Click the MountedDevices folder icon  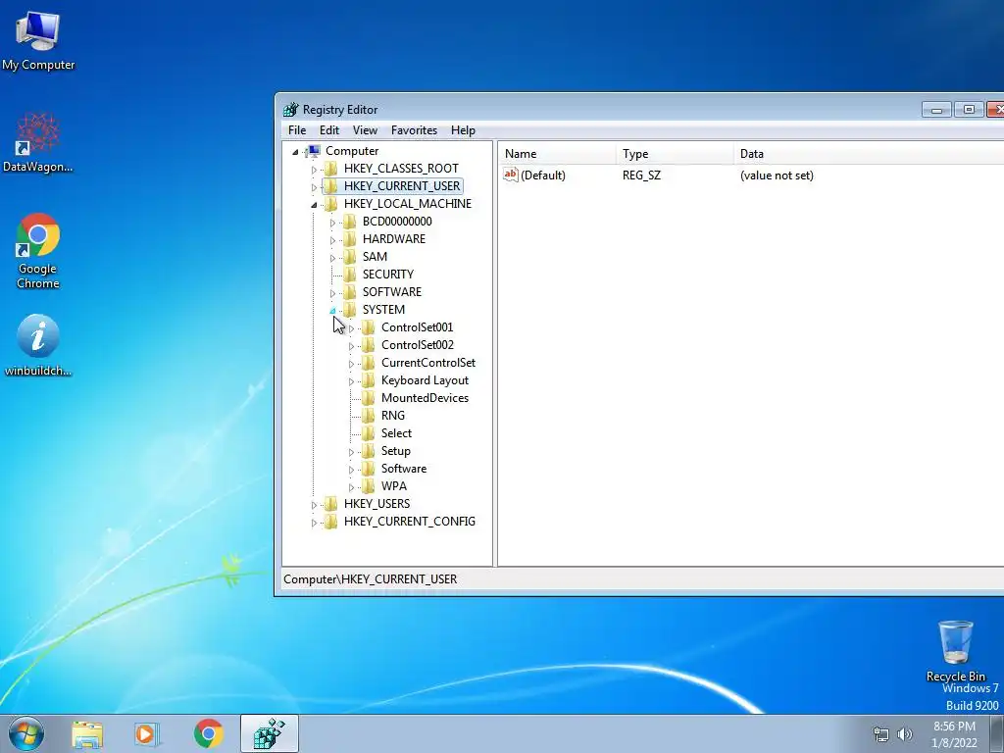369,398
